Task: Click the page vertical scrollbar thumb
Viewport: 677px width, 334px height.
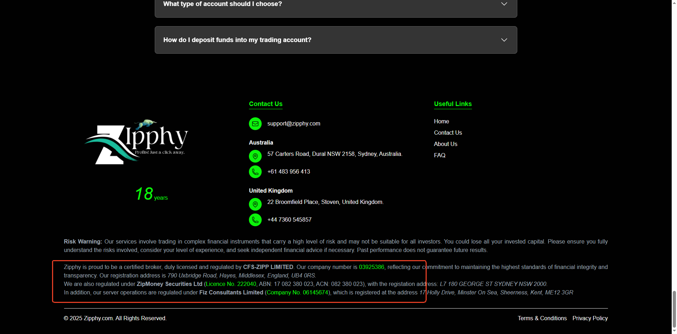Action: point(674,309)
